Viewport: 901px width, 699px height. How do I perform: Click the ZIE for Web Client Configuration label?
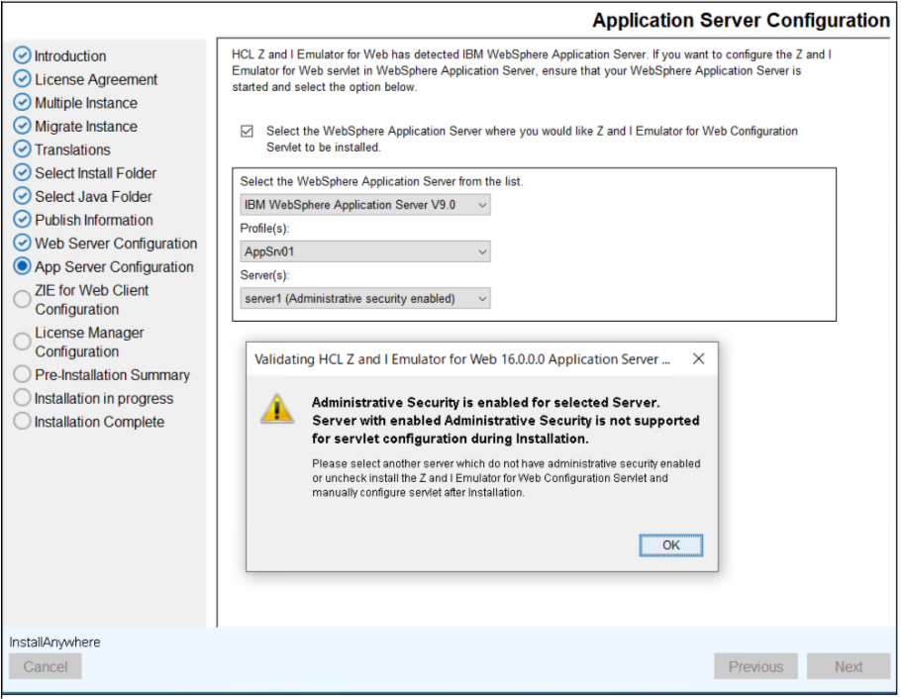91,299
